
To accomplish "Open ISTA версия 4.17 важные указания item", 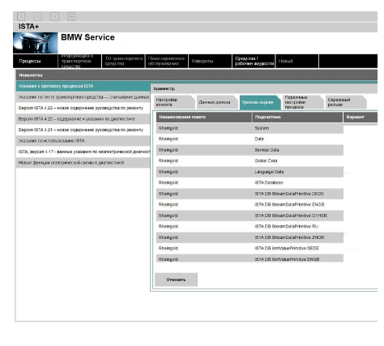I will (83, 152).
